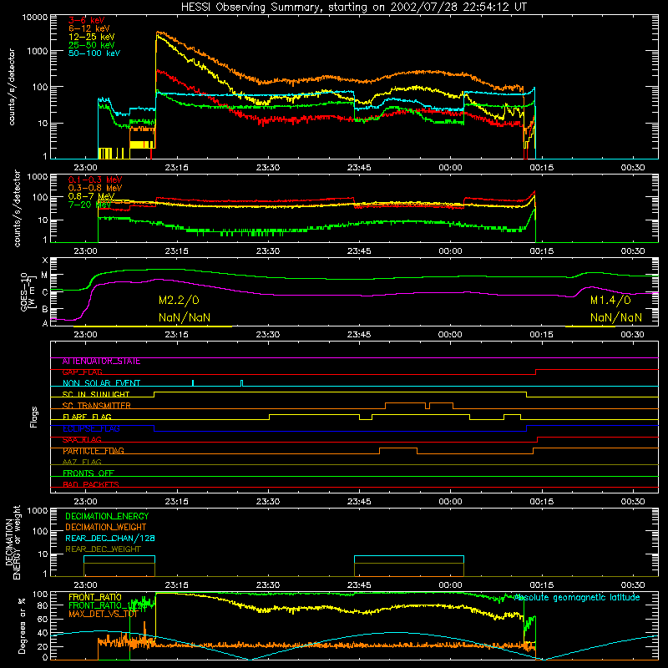
Task: Select the GAP_FLAG label
Action: click(82, 372)
